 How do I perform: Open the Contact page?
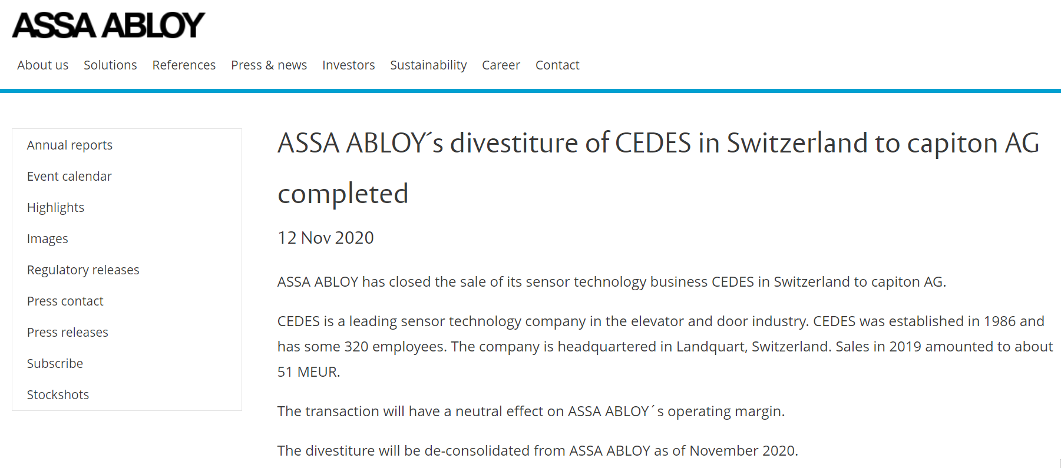coord(557,65)
